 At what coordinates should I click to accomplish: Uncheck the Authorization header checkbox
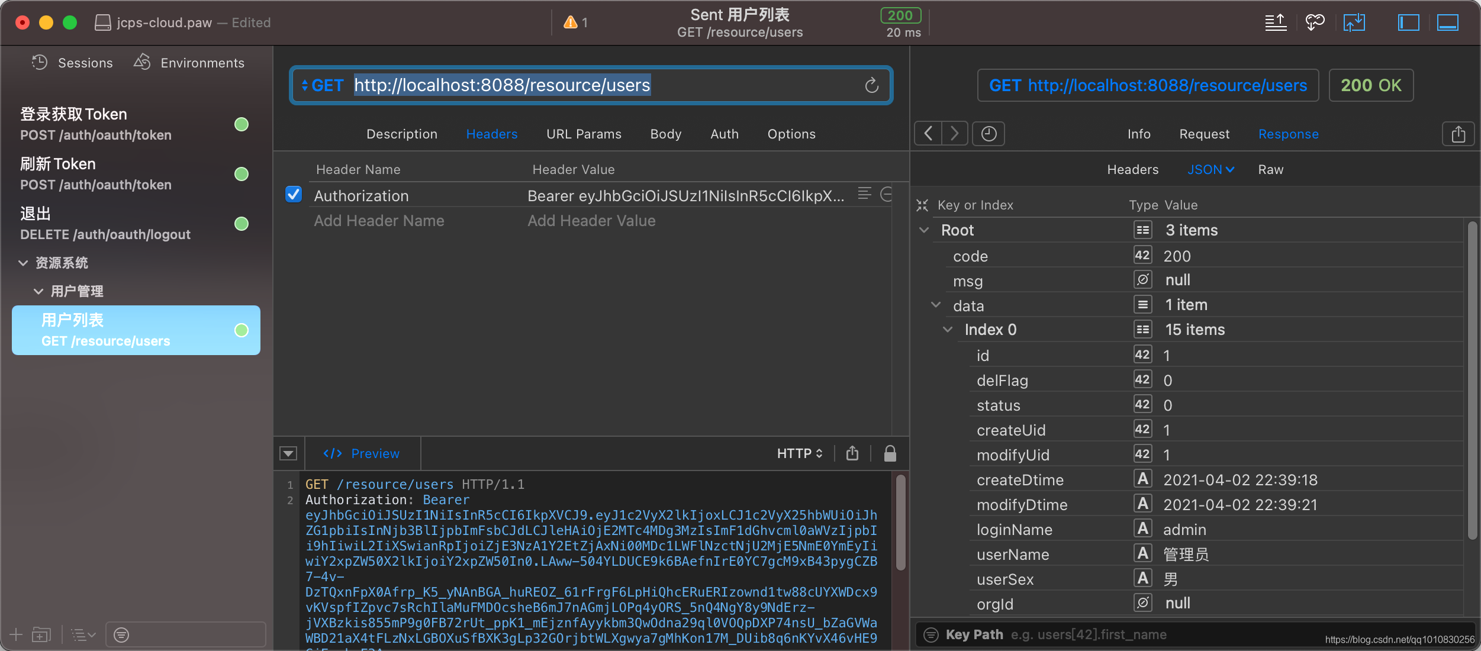(x=294, y=195)
